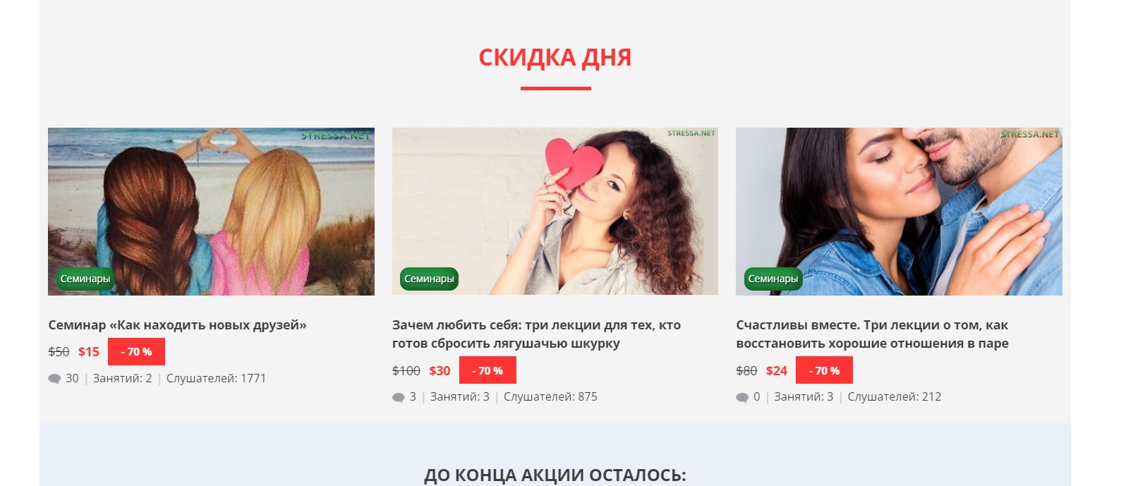Click Семинары tag on couple lecture image
This screenshot has width=1121, height=486.
(x=773, y=279)
